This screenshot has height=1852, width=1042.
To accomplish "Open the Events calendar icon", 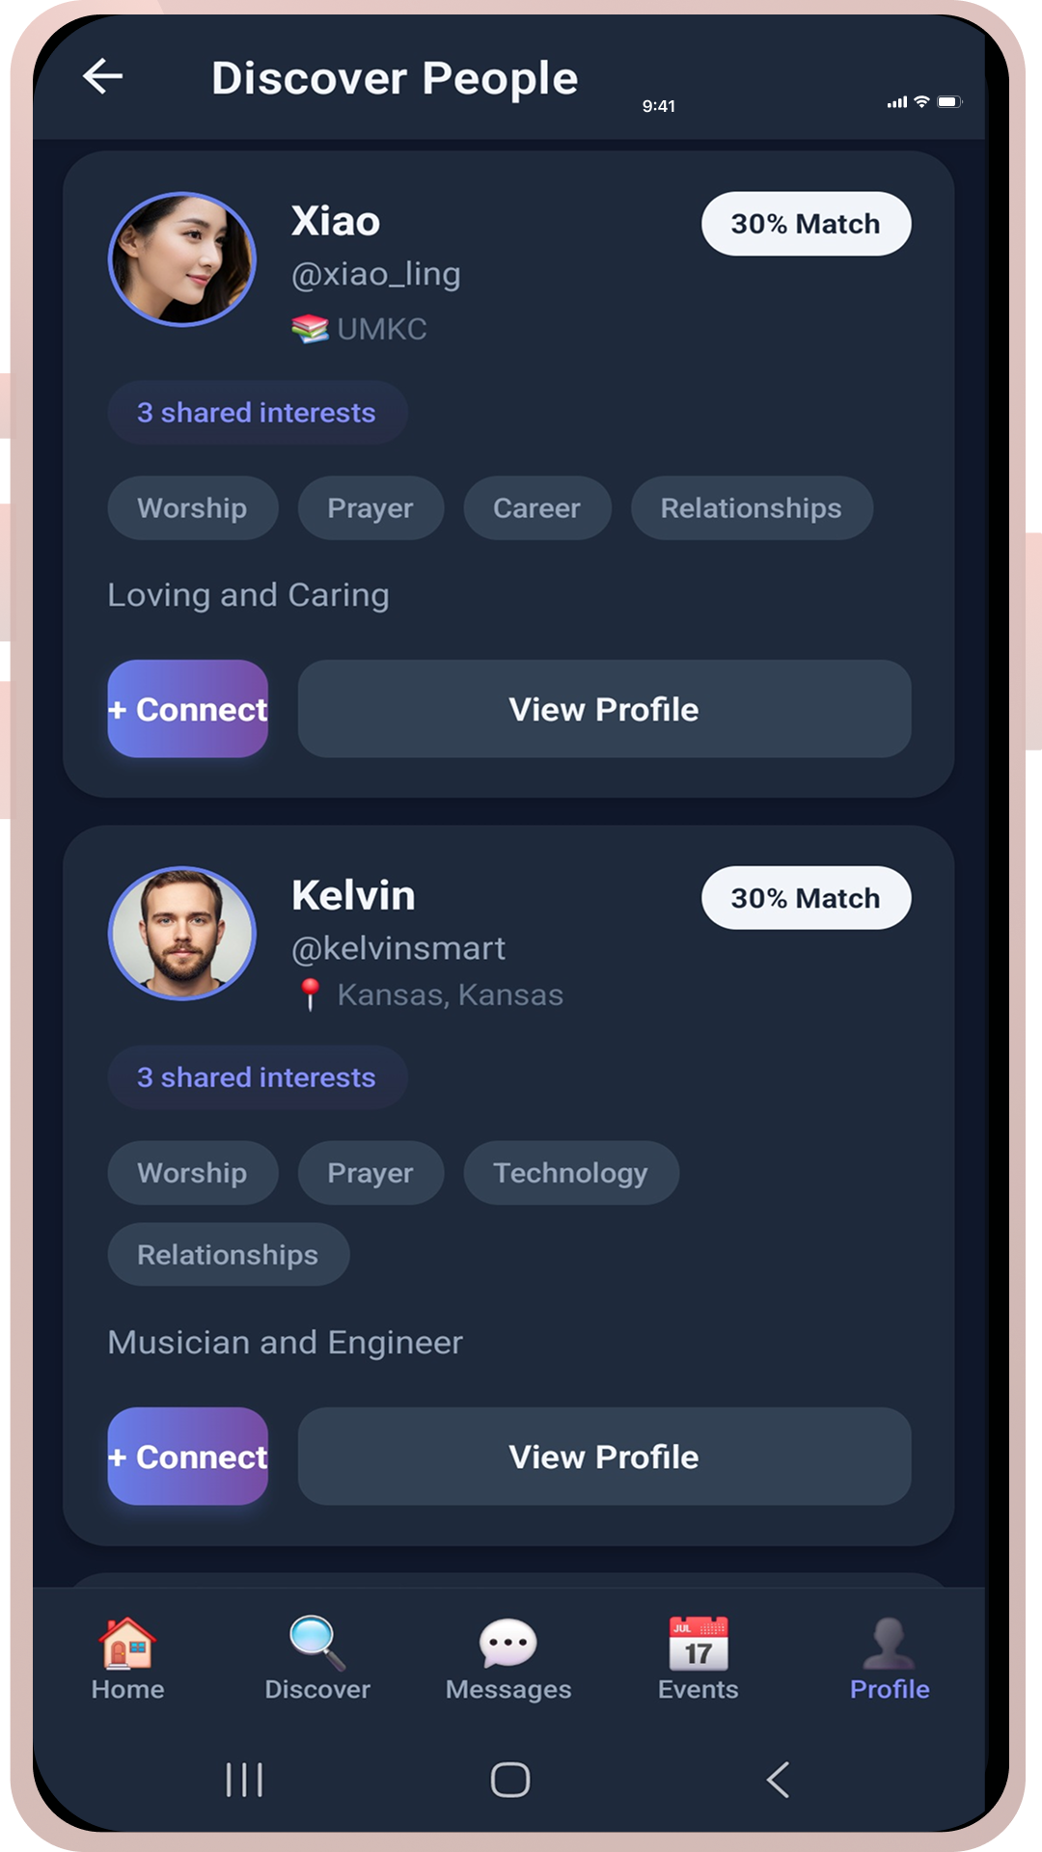I will pos(699,1643).
